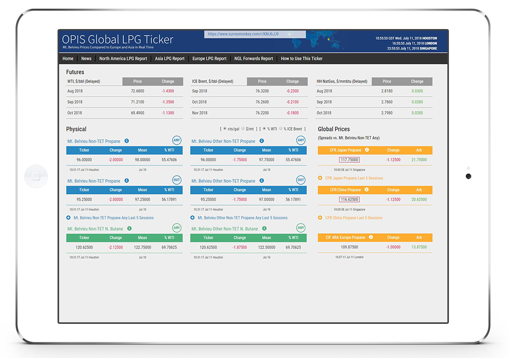Open info icon for Mt. Belvieu Other Non-TET Propane OUT
This screenshot has width=509, height=358.
(262, 181)
